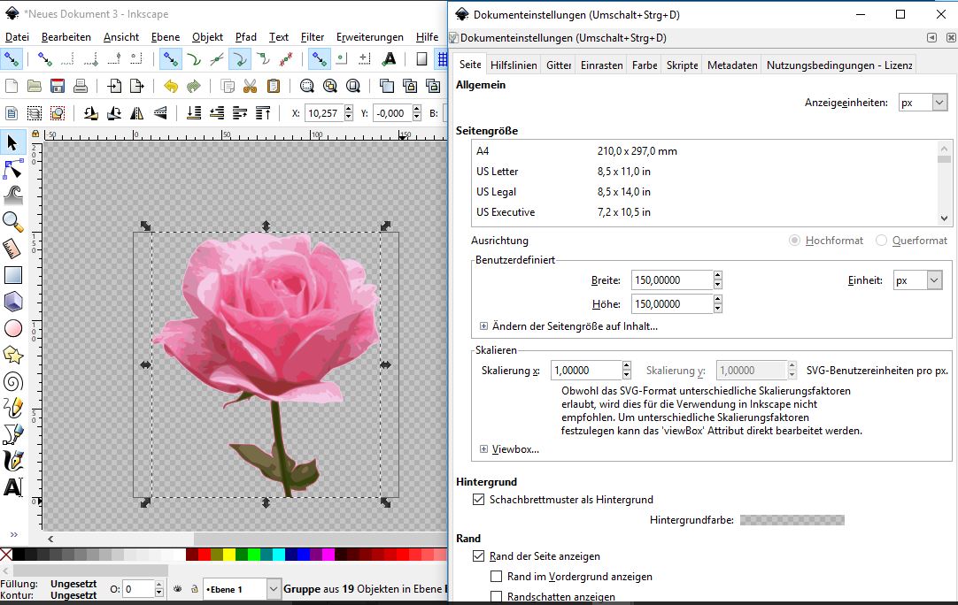Select the Spiral tool
Image resolution: width=958 pixels, height=605 pixels.
tap(12, 381)
